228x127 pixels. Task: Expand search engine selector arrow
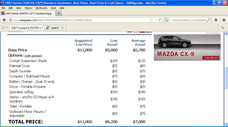click(170, 20)
